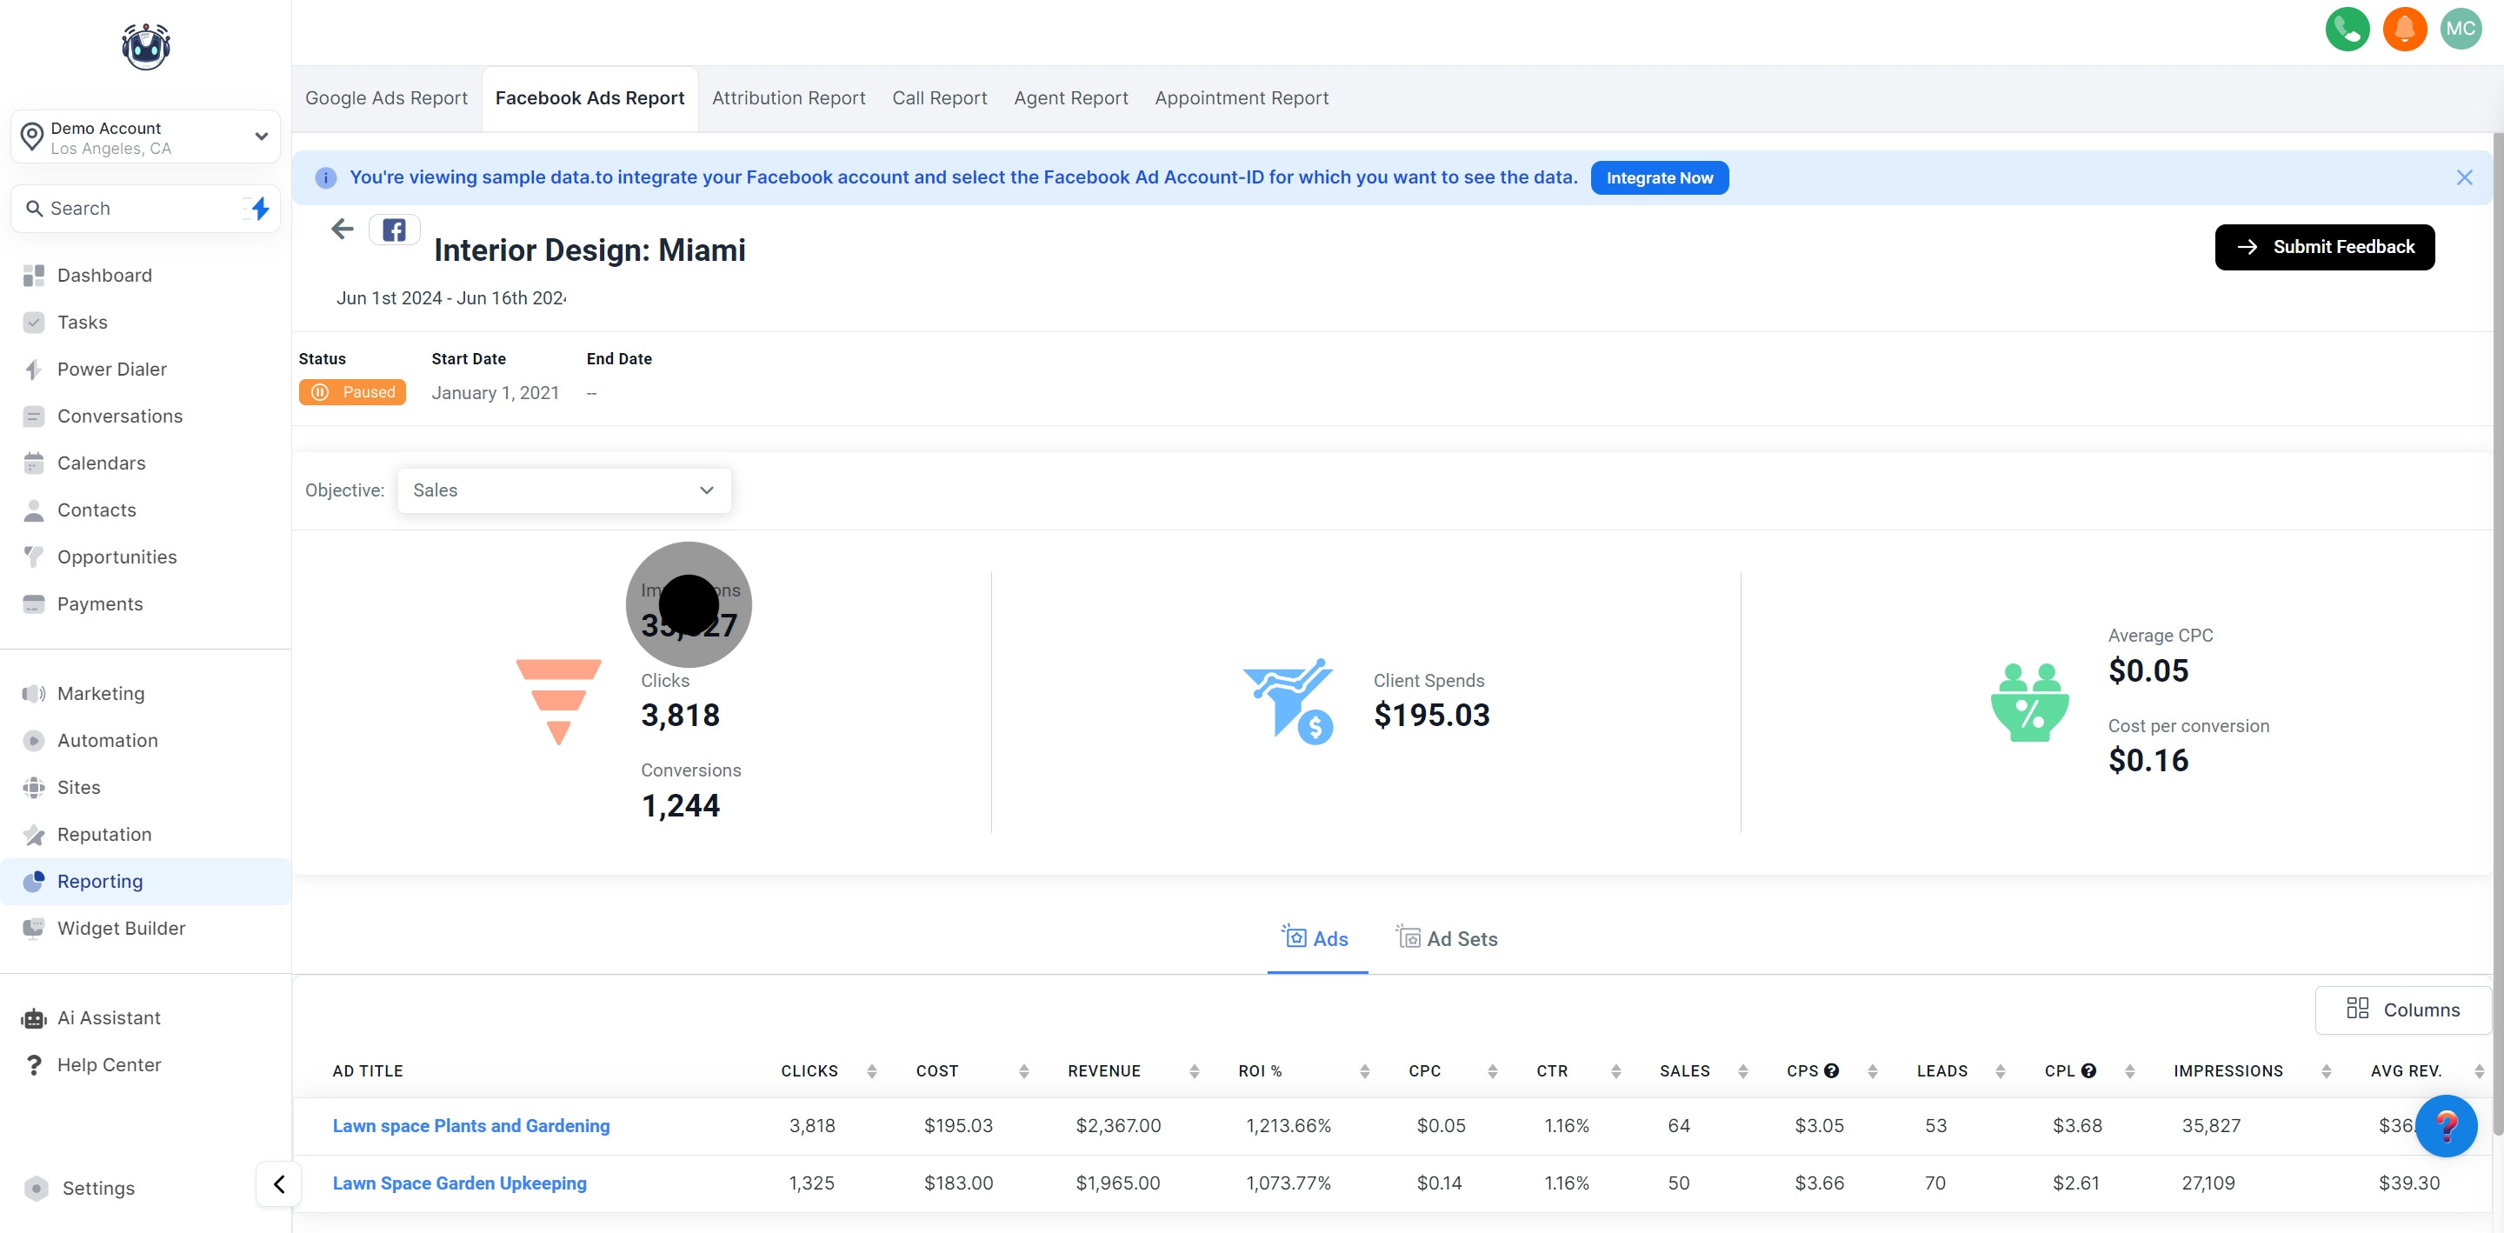Click the CPL help tooltip icon
This screenshot has height=1233, width=2504.
2088,1070
